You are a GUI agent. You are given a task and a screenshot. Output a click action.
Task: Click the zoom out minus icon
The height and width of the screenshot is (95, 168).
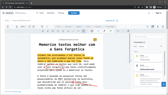point(29,26)
